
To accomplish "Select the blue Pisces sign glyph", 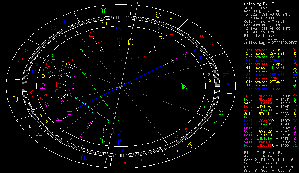I will point(226,74).
